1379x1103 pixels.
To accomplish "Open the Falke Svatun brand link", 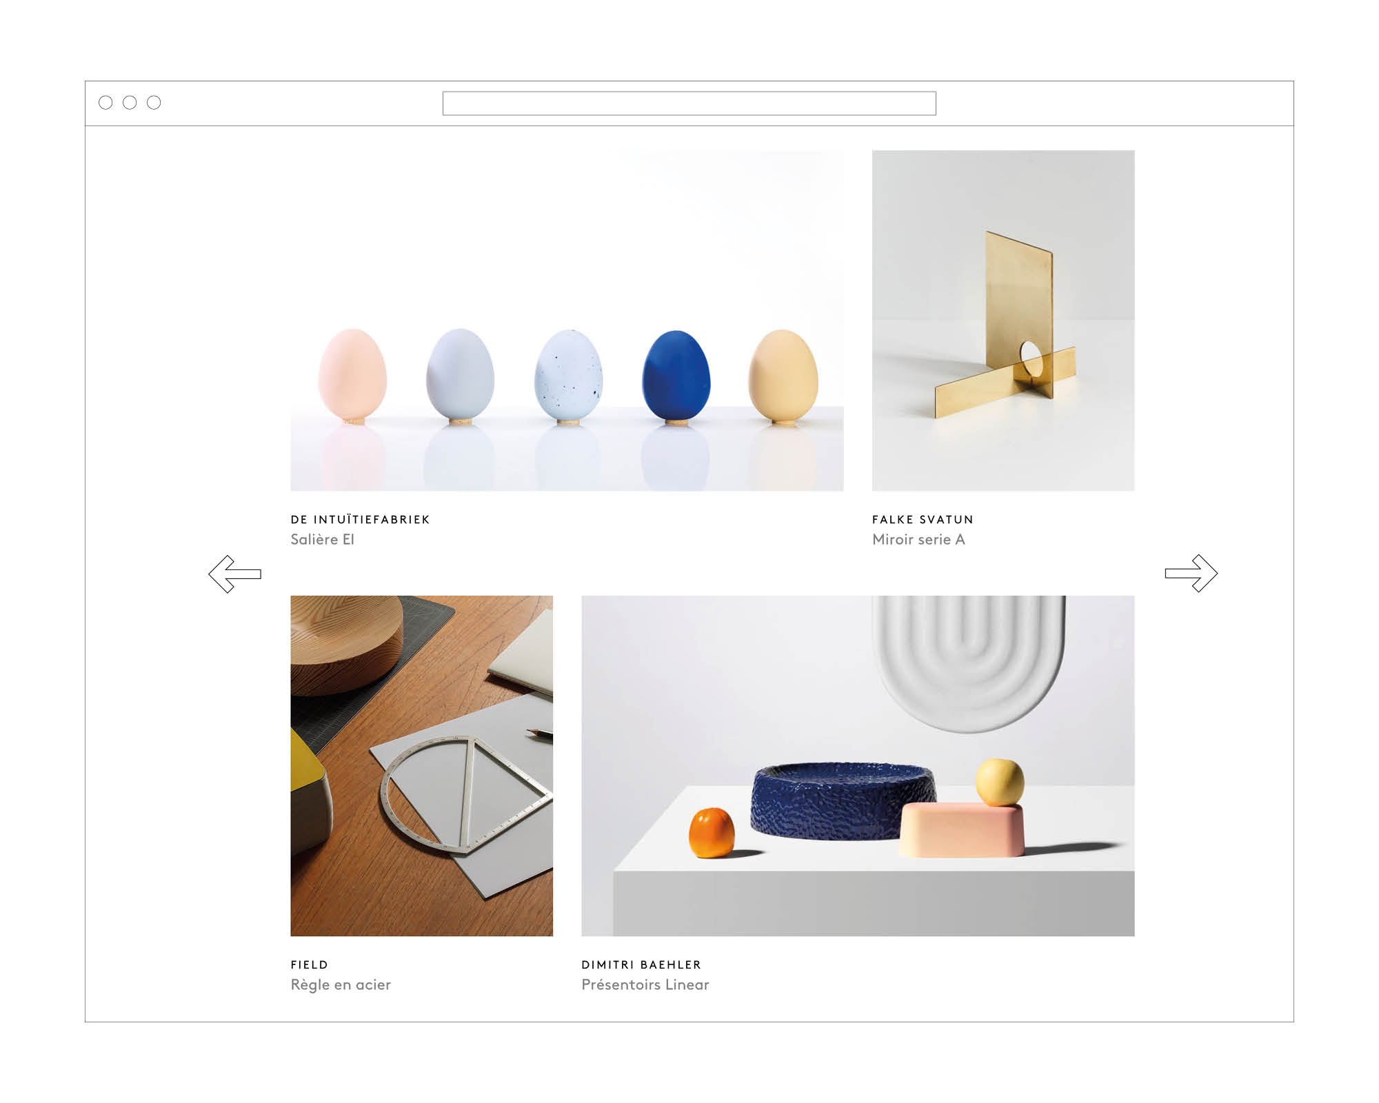I will 923,520.
